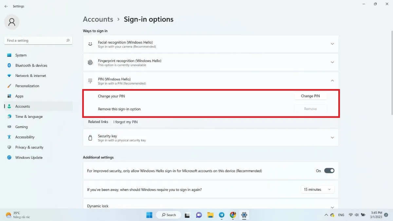393x221 pixels.
Task: Disable Windows Hello sign-in for Microsoft accounts
Action: pyautogui.click(x=329, y=171)
